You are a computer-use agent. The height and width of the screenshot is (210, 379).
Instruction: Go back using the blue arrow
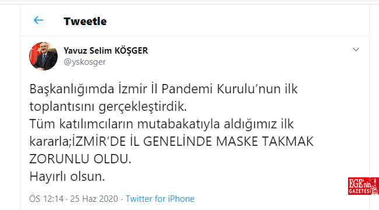38,20
